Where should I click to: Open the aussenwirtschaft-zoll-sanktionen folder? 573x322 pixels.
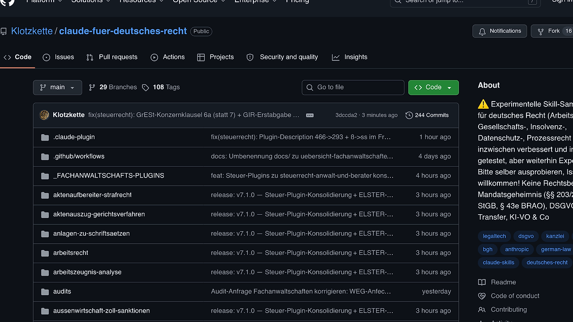click(102, 310)
